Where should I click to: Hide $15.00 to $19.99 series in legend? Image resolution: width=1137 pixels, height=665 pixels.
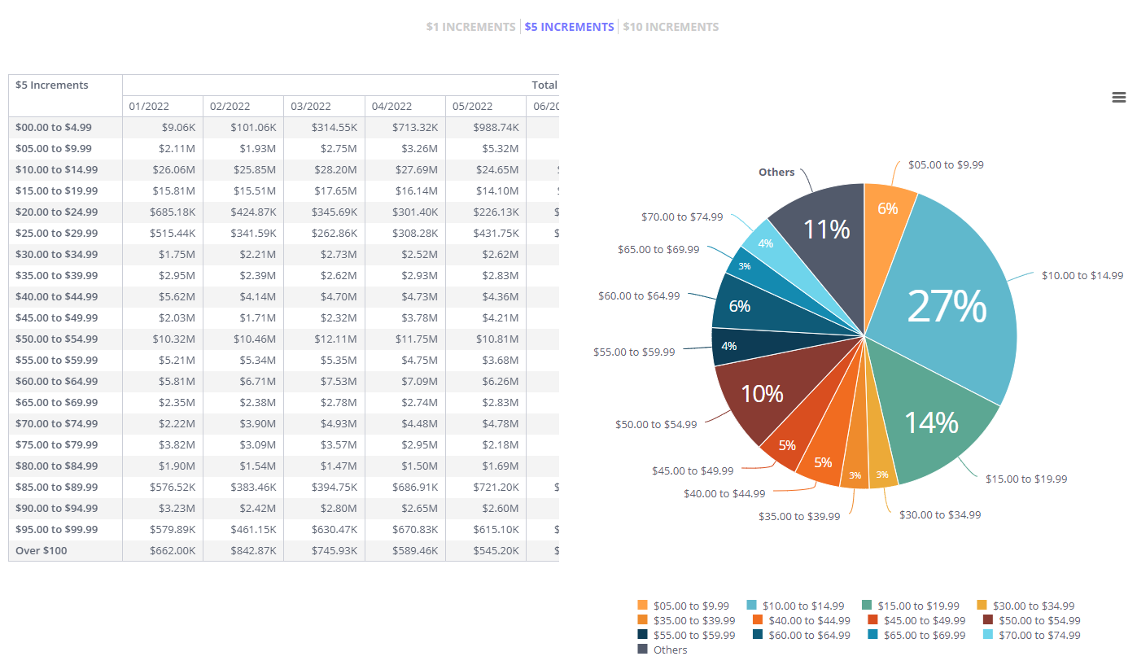click(917, 606)
